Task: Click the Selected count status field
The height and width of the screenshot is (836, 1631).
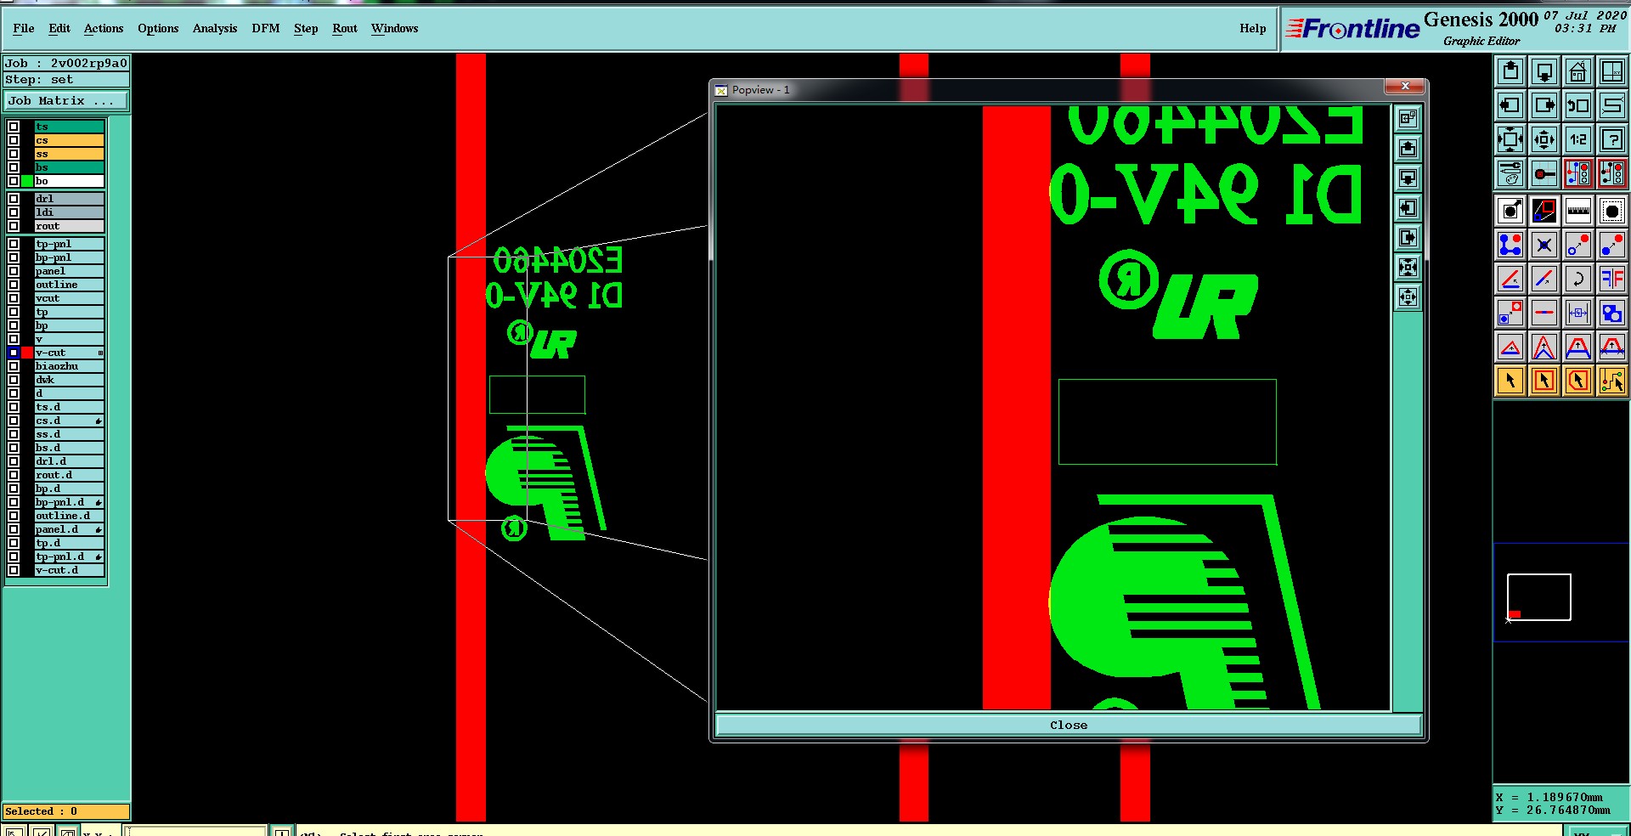Action: (66, 811)
